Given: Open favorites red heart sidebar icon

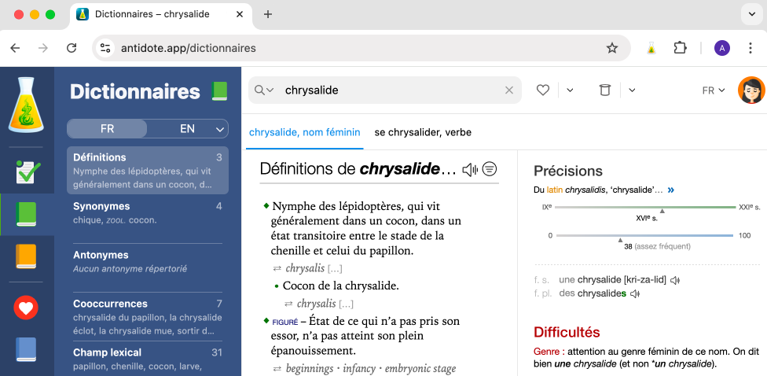Looking at the screenshot, I should 27,307.
